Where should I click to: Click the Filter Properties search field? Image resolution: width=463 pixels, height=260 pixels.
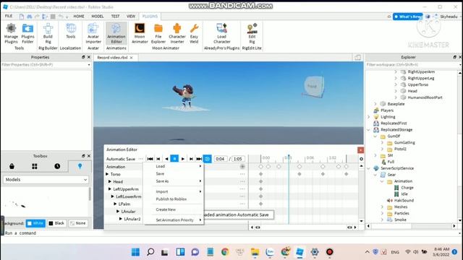point(46,64)
